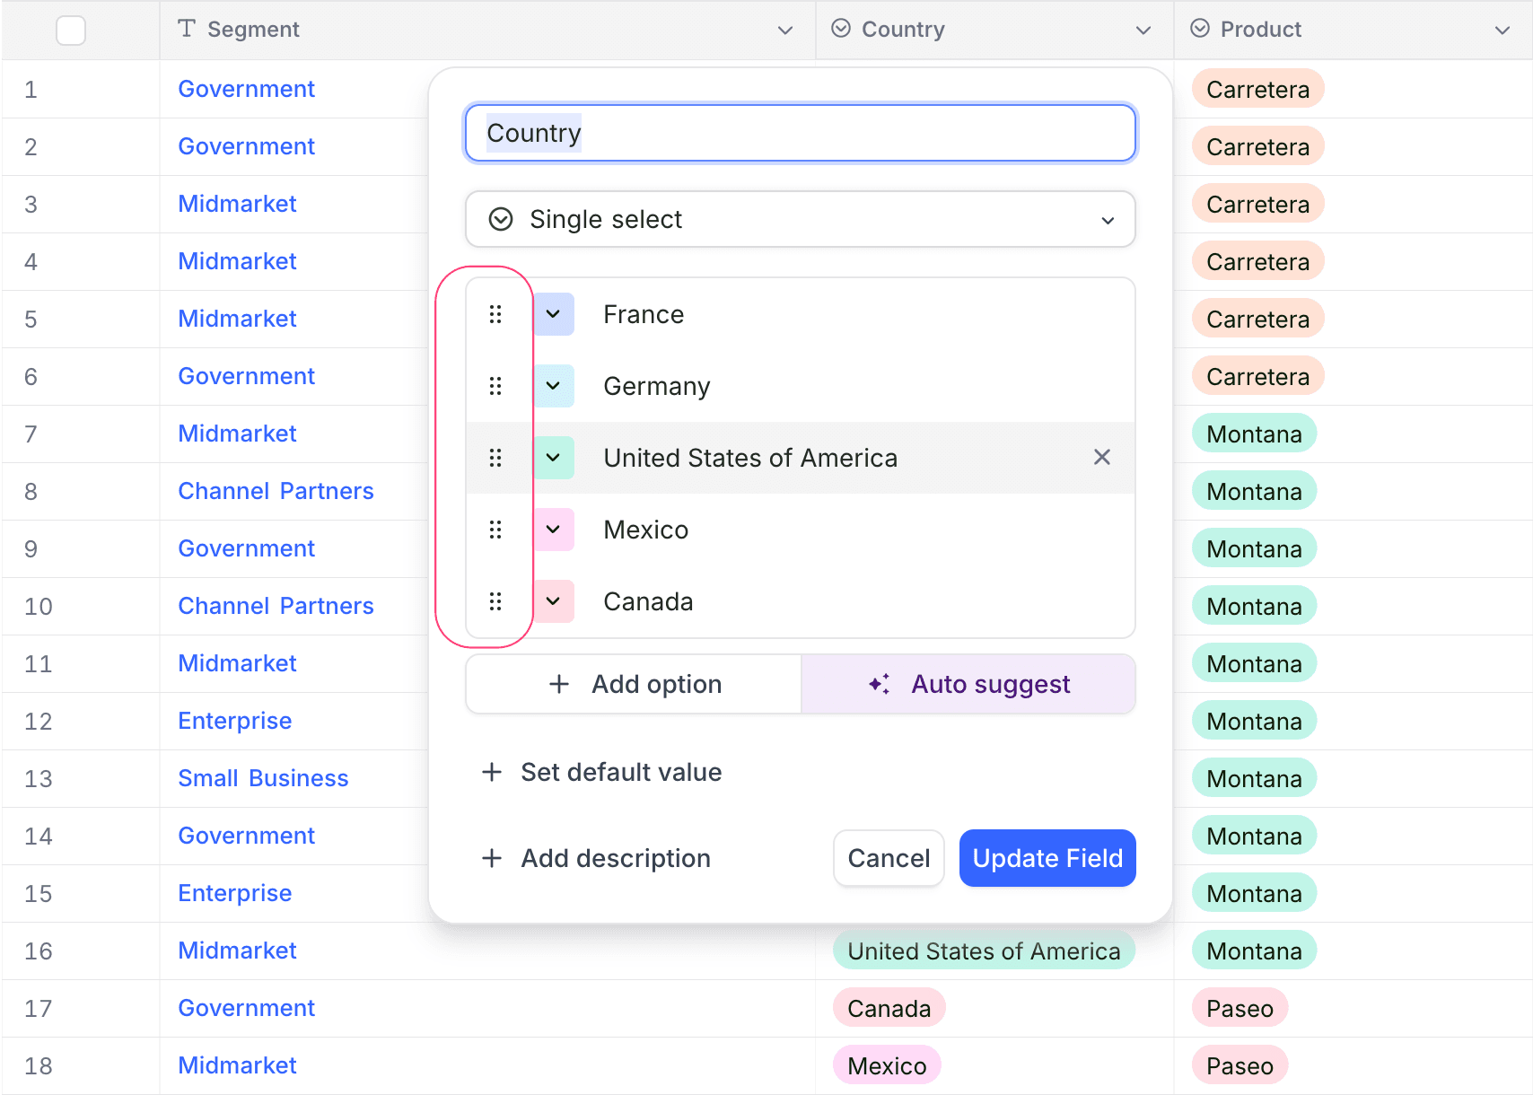The image size is (1533, 1095).
Task: Click the drag handle beside Mexico
Action: coord(495,530)
